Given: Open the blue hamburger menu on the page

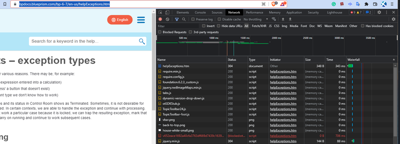Looking at the screenshot, I should pyautogui.click(x=141, y=20).
